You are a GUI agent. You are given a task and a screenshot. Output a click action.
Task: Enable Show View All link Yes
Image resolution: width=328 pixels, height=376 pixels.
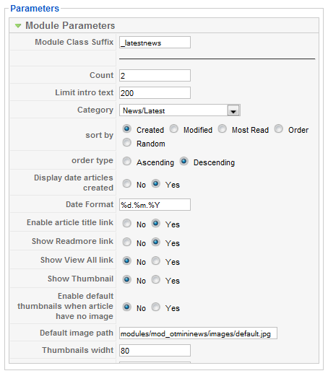156,261
